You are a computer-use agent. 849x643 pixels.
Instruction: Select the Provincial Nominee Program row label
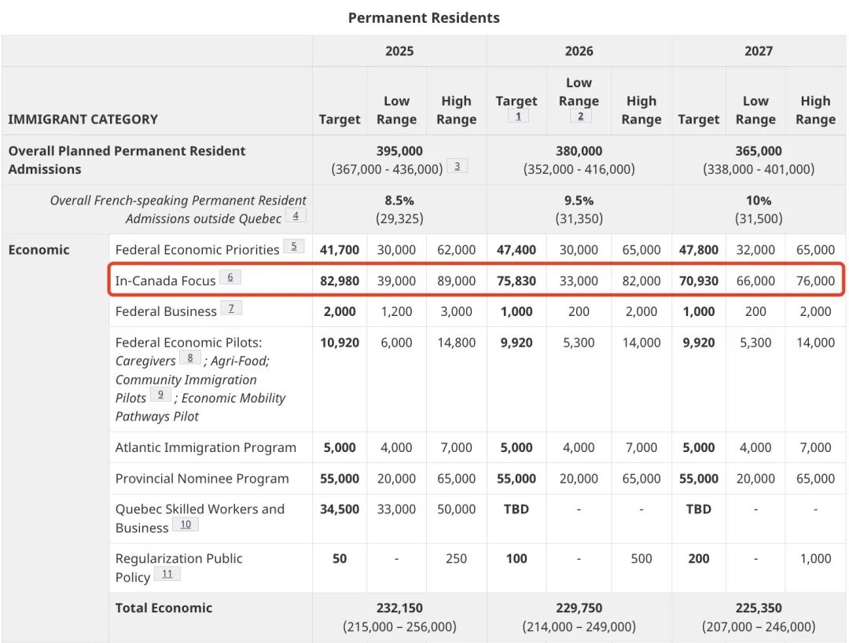click(202, 479)
